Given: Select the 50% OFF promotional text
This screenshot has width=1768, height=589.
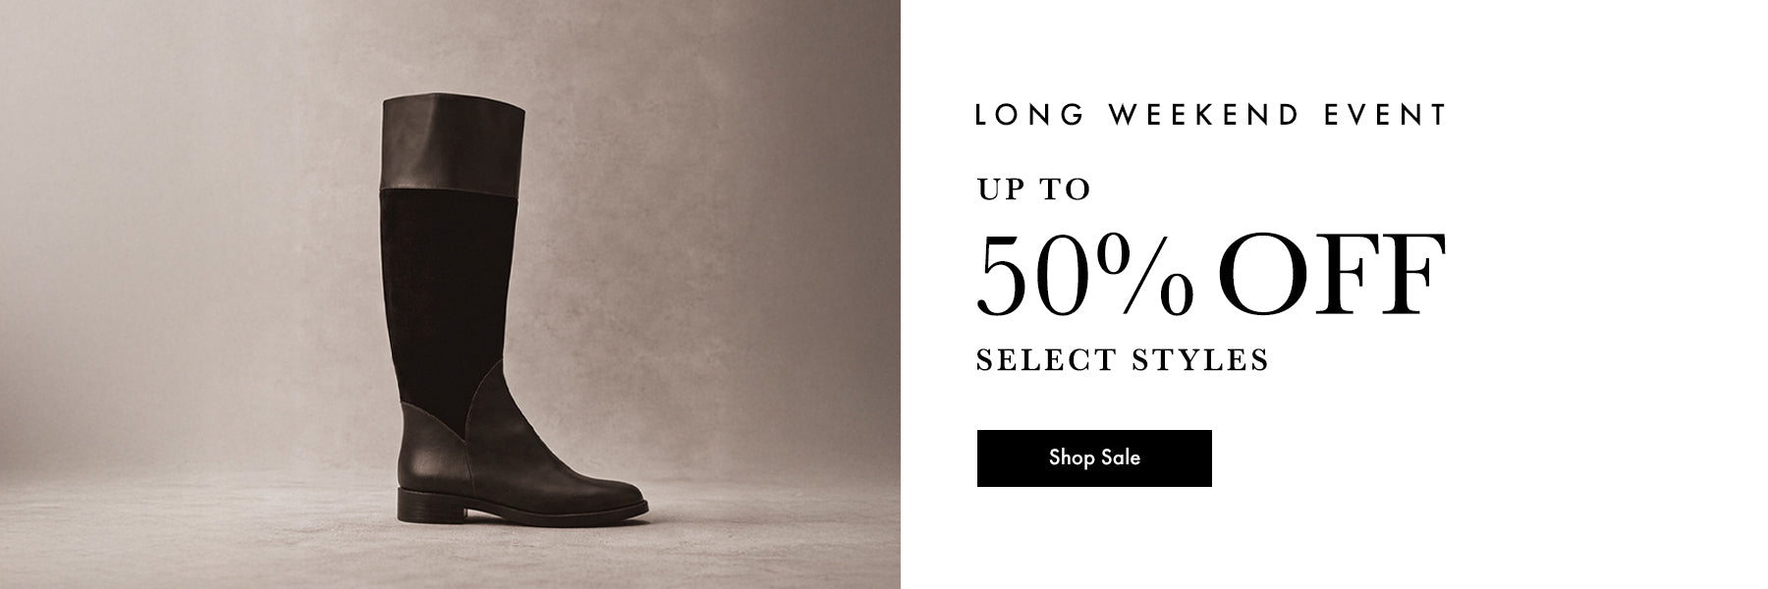Looking at the screenshot, I should (1211, 274).
